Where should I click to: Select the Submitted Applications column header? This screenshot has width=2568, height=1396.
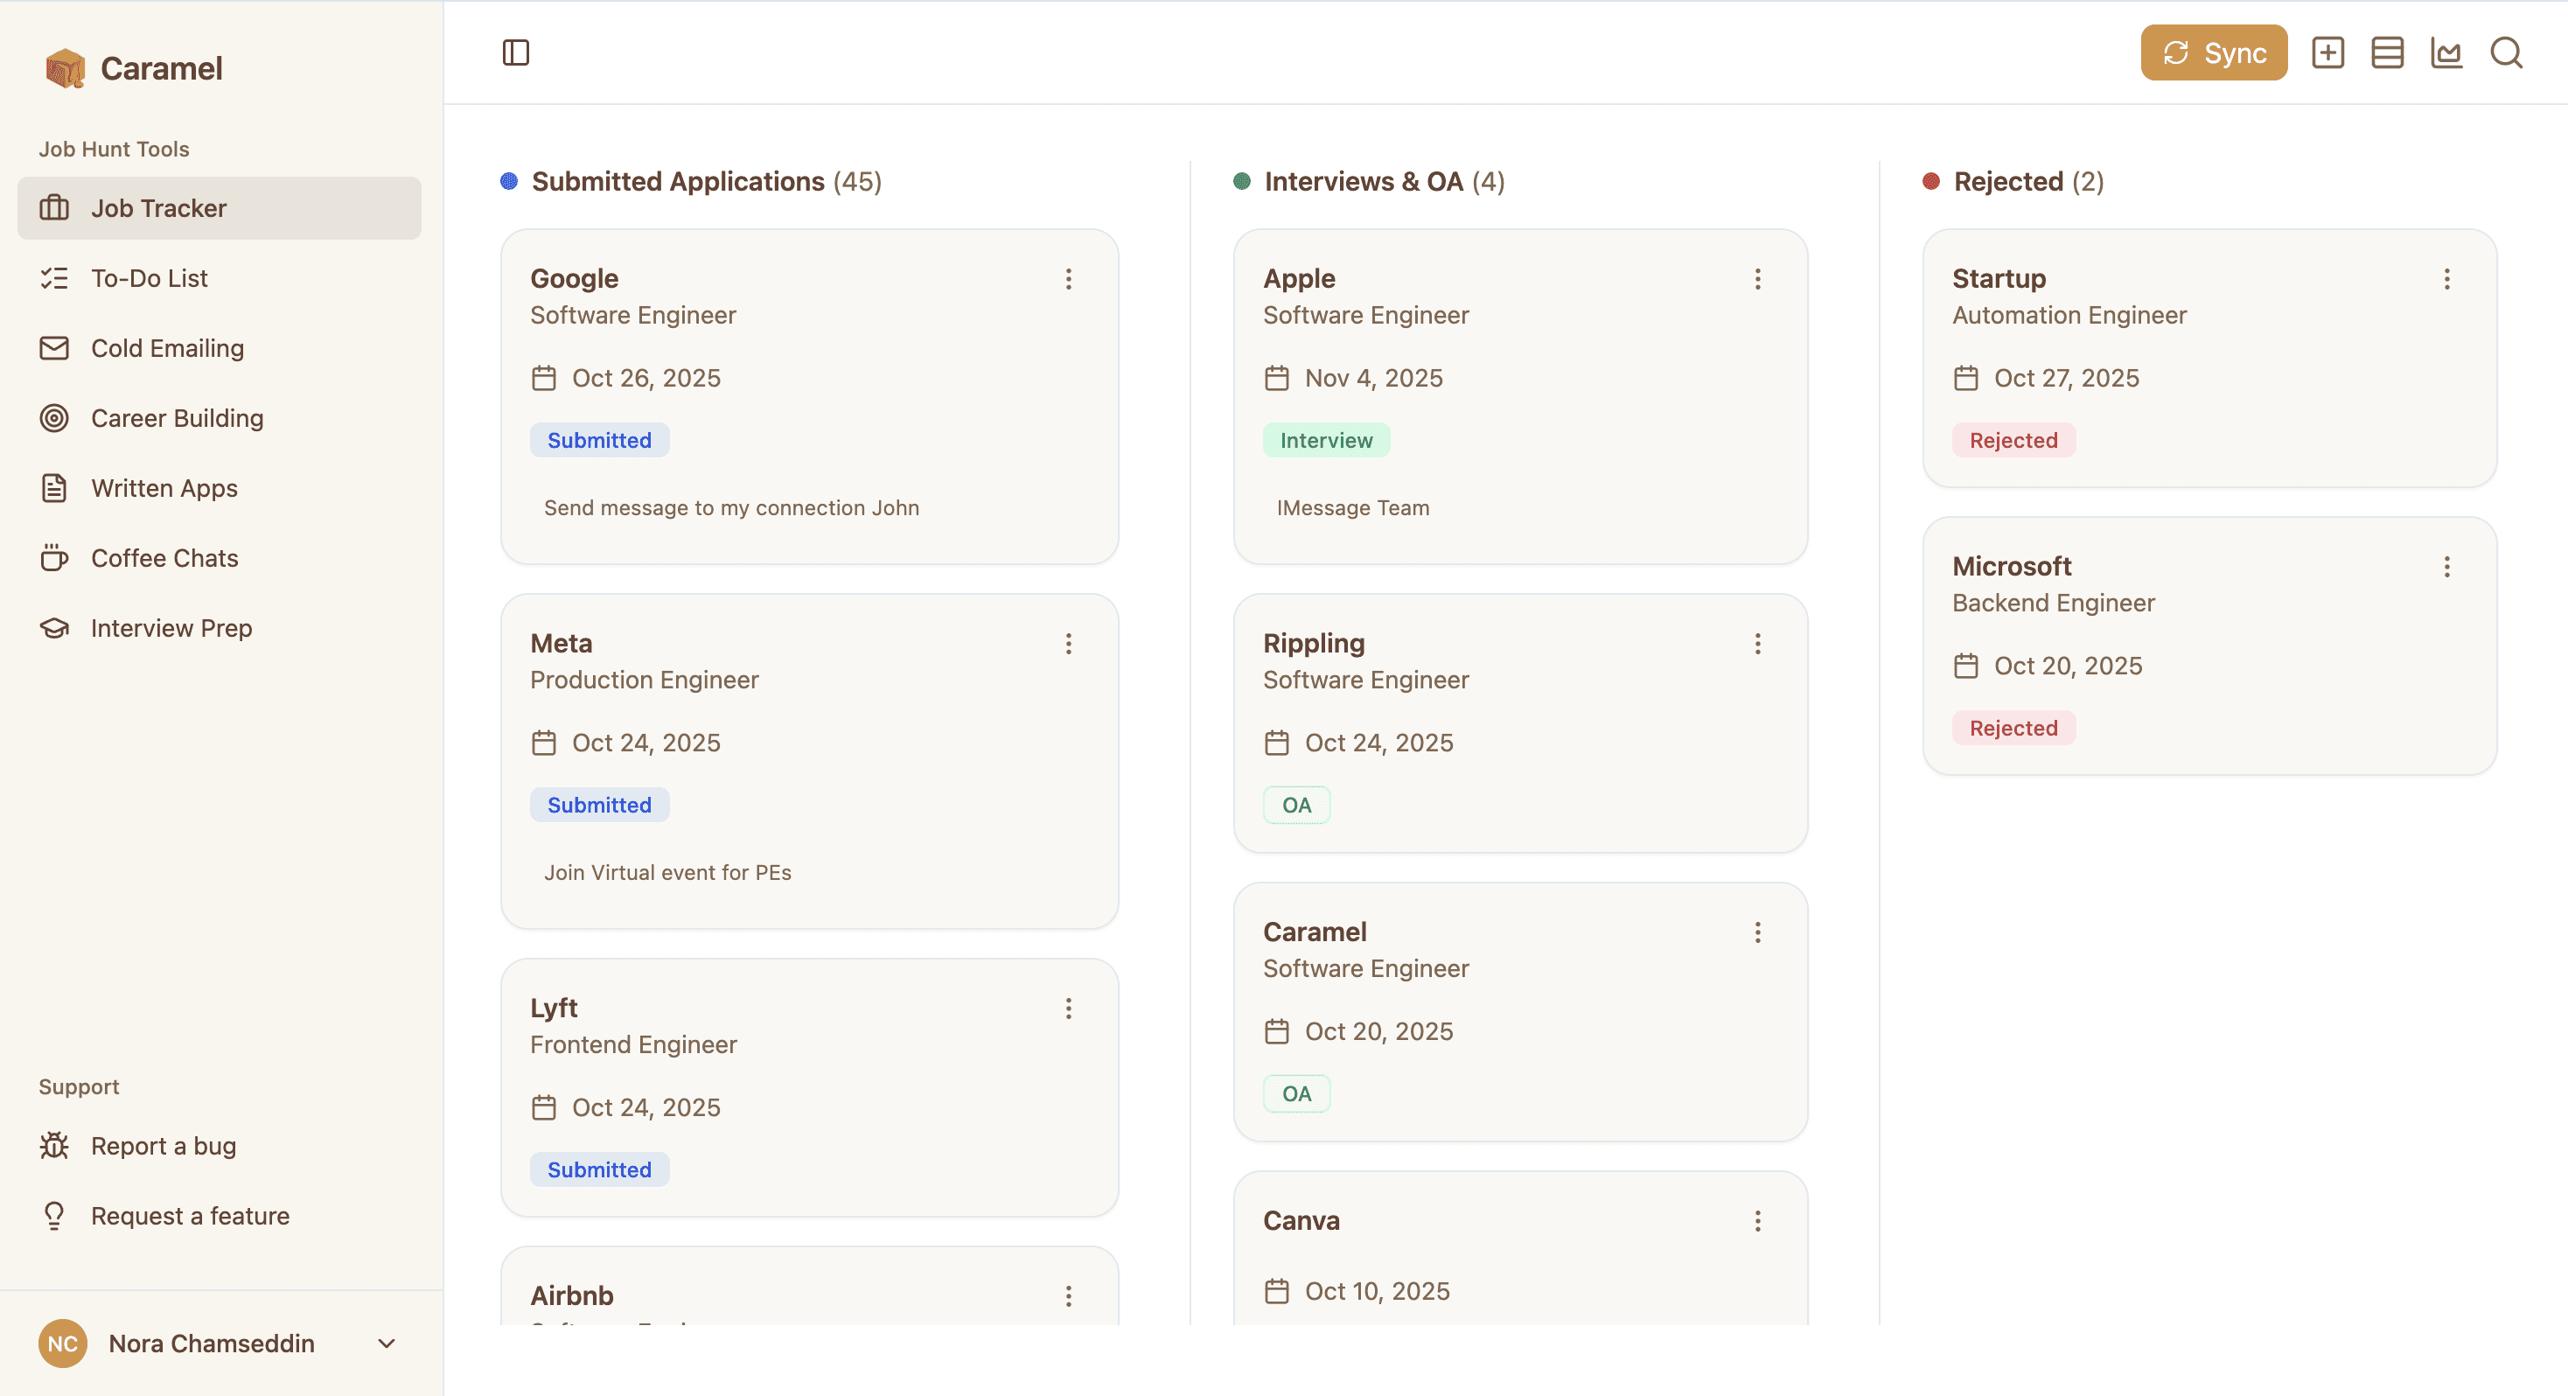point(691,181)
